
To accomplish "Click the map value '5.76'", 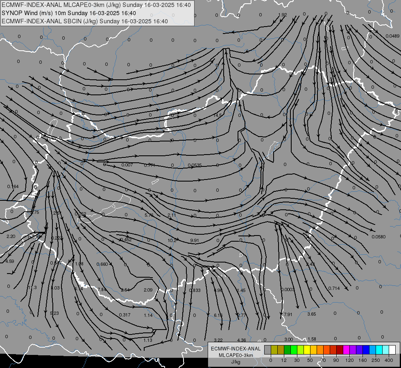I will [x=149, y=215].
